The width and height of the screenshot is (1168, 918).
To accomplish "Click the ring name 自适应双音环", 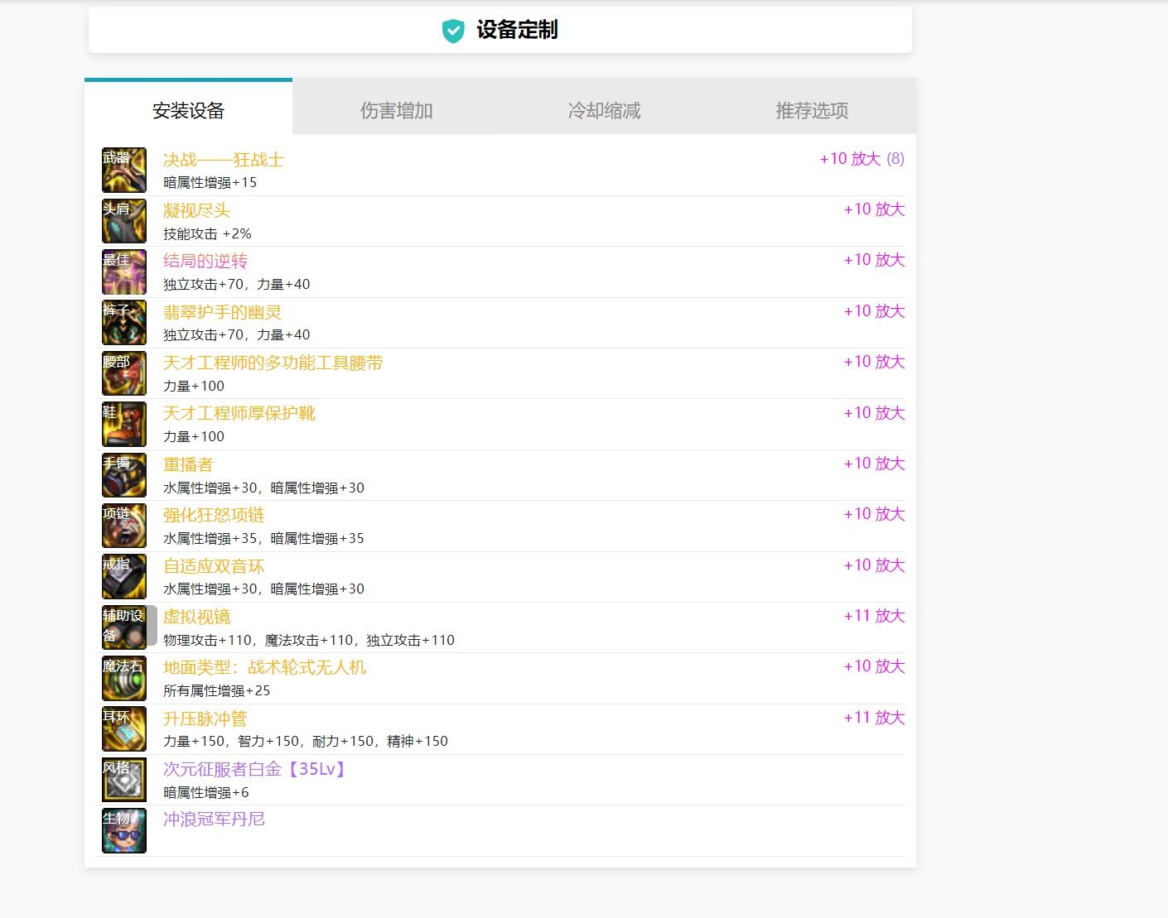I will point(214,566).
